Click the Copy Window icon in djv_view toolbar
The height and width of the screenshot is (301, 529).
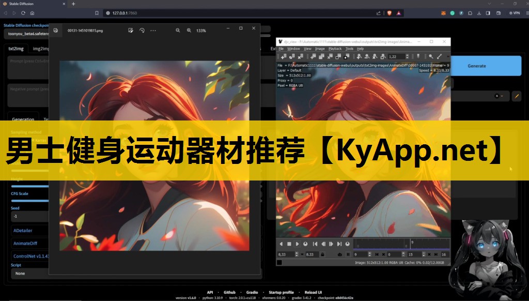pyautogui.click(x=292, y=56)
